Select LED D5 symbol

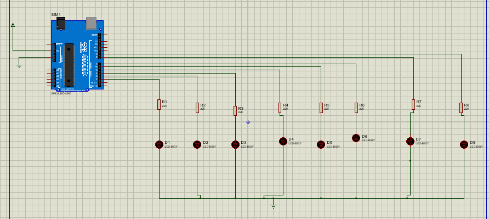coord(321,145)
